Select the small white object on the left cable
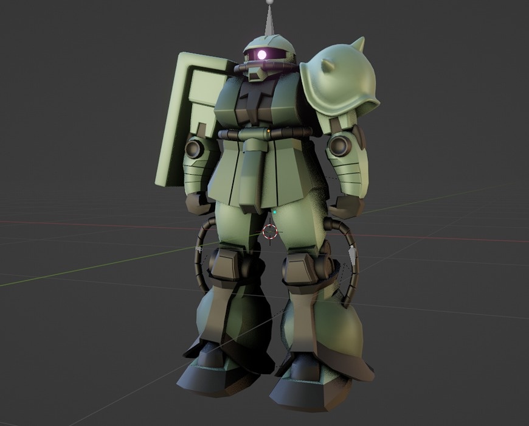Screen dimensions: 529x426 [x=199, y=250]
